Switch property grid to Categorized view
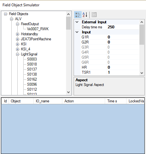 [x=78, y=14]
